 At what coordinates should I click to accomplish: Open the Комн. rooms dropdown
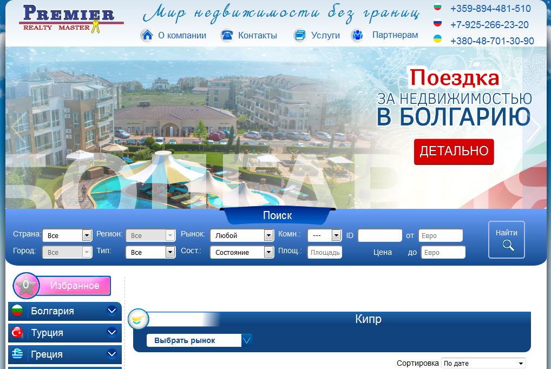coord(324,235)
